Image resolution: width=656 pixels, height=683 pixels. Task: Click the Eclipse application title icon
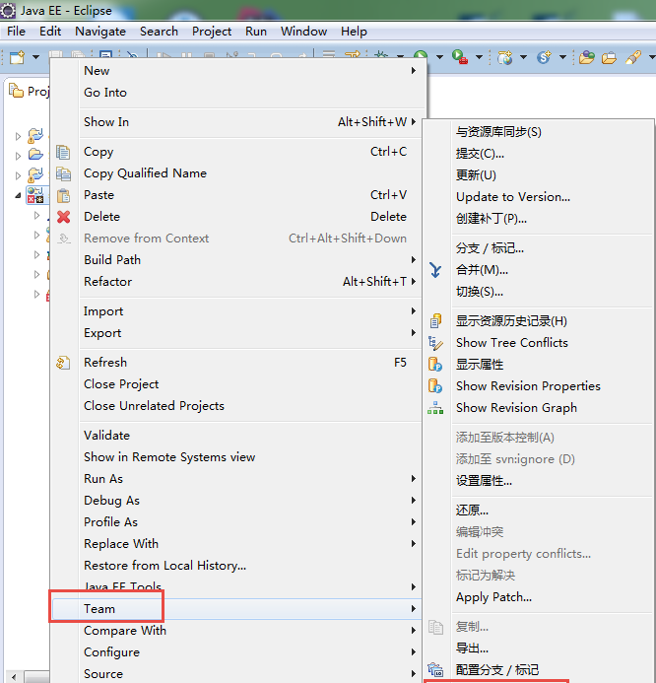tap(8, 11)
